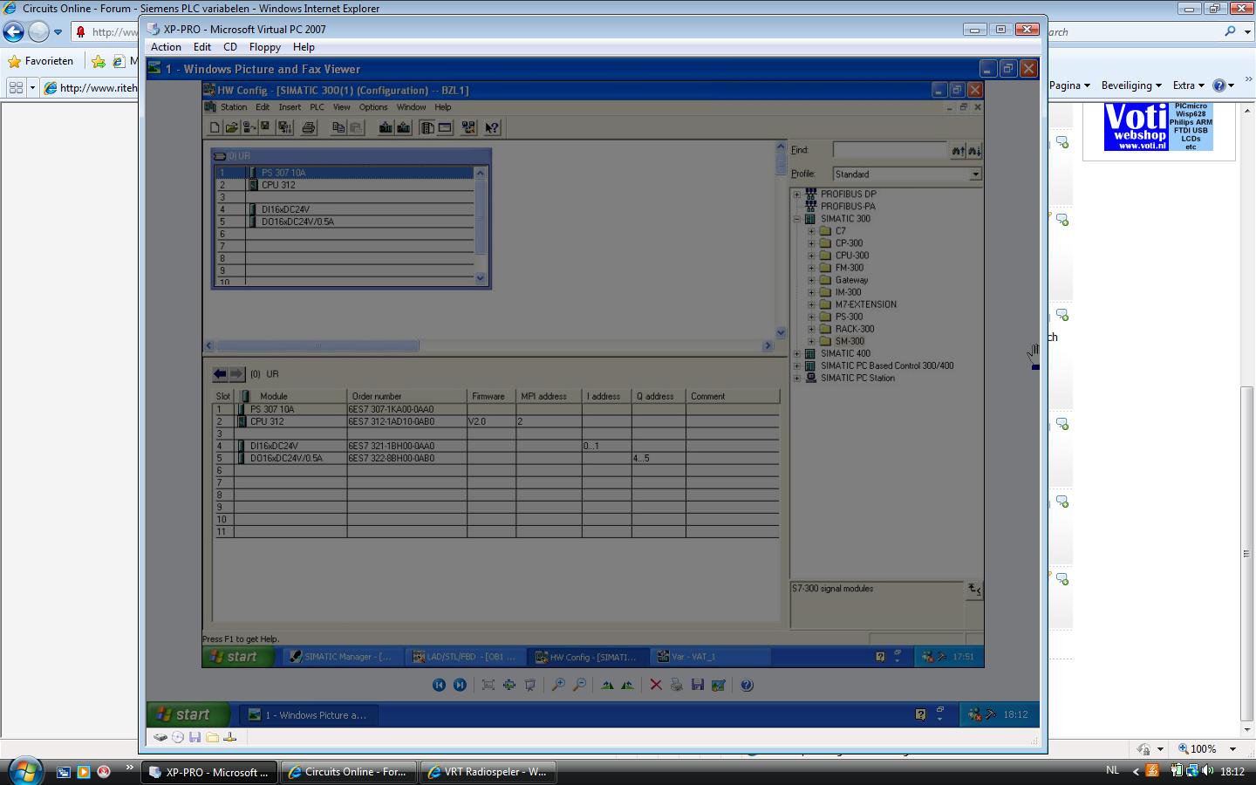Zoom out with the magnifier minus icon
This screenshot has width=1256, height=785.
[579, 686]
